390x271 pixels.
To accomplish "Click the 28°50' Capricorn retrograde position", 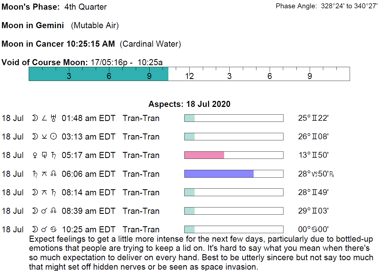I will click(316, 174).
